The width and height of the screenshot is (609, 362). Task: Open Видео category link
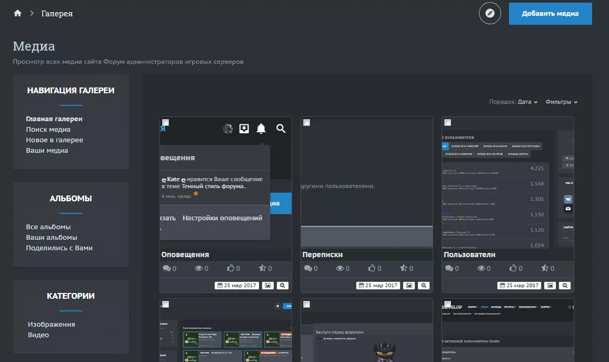(x=38, y=335)
